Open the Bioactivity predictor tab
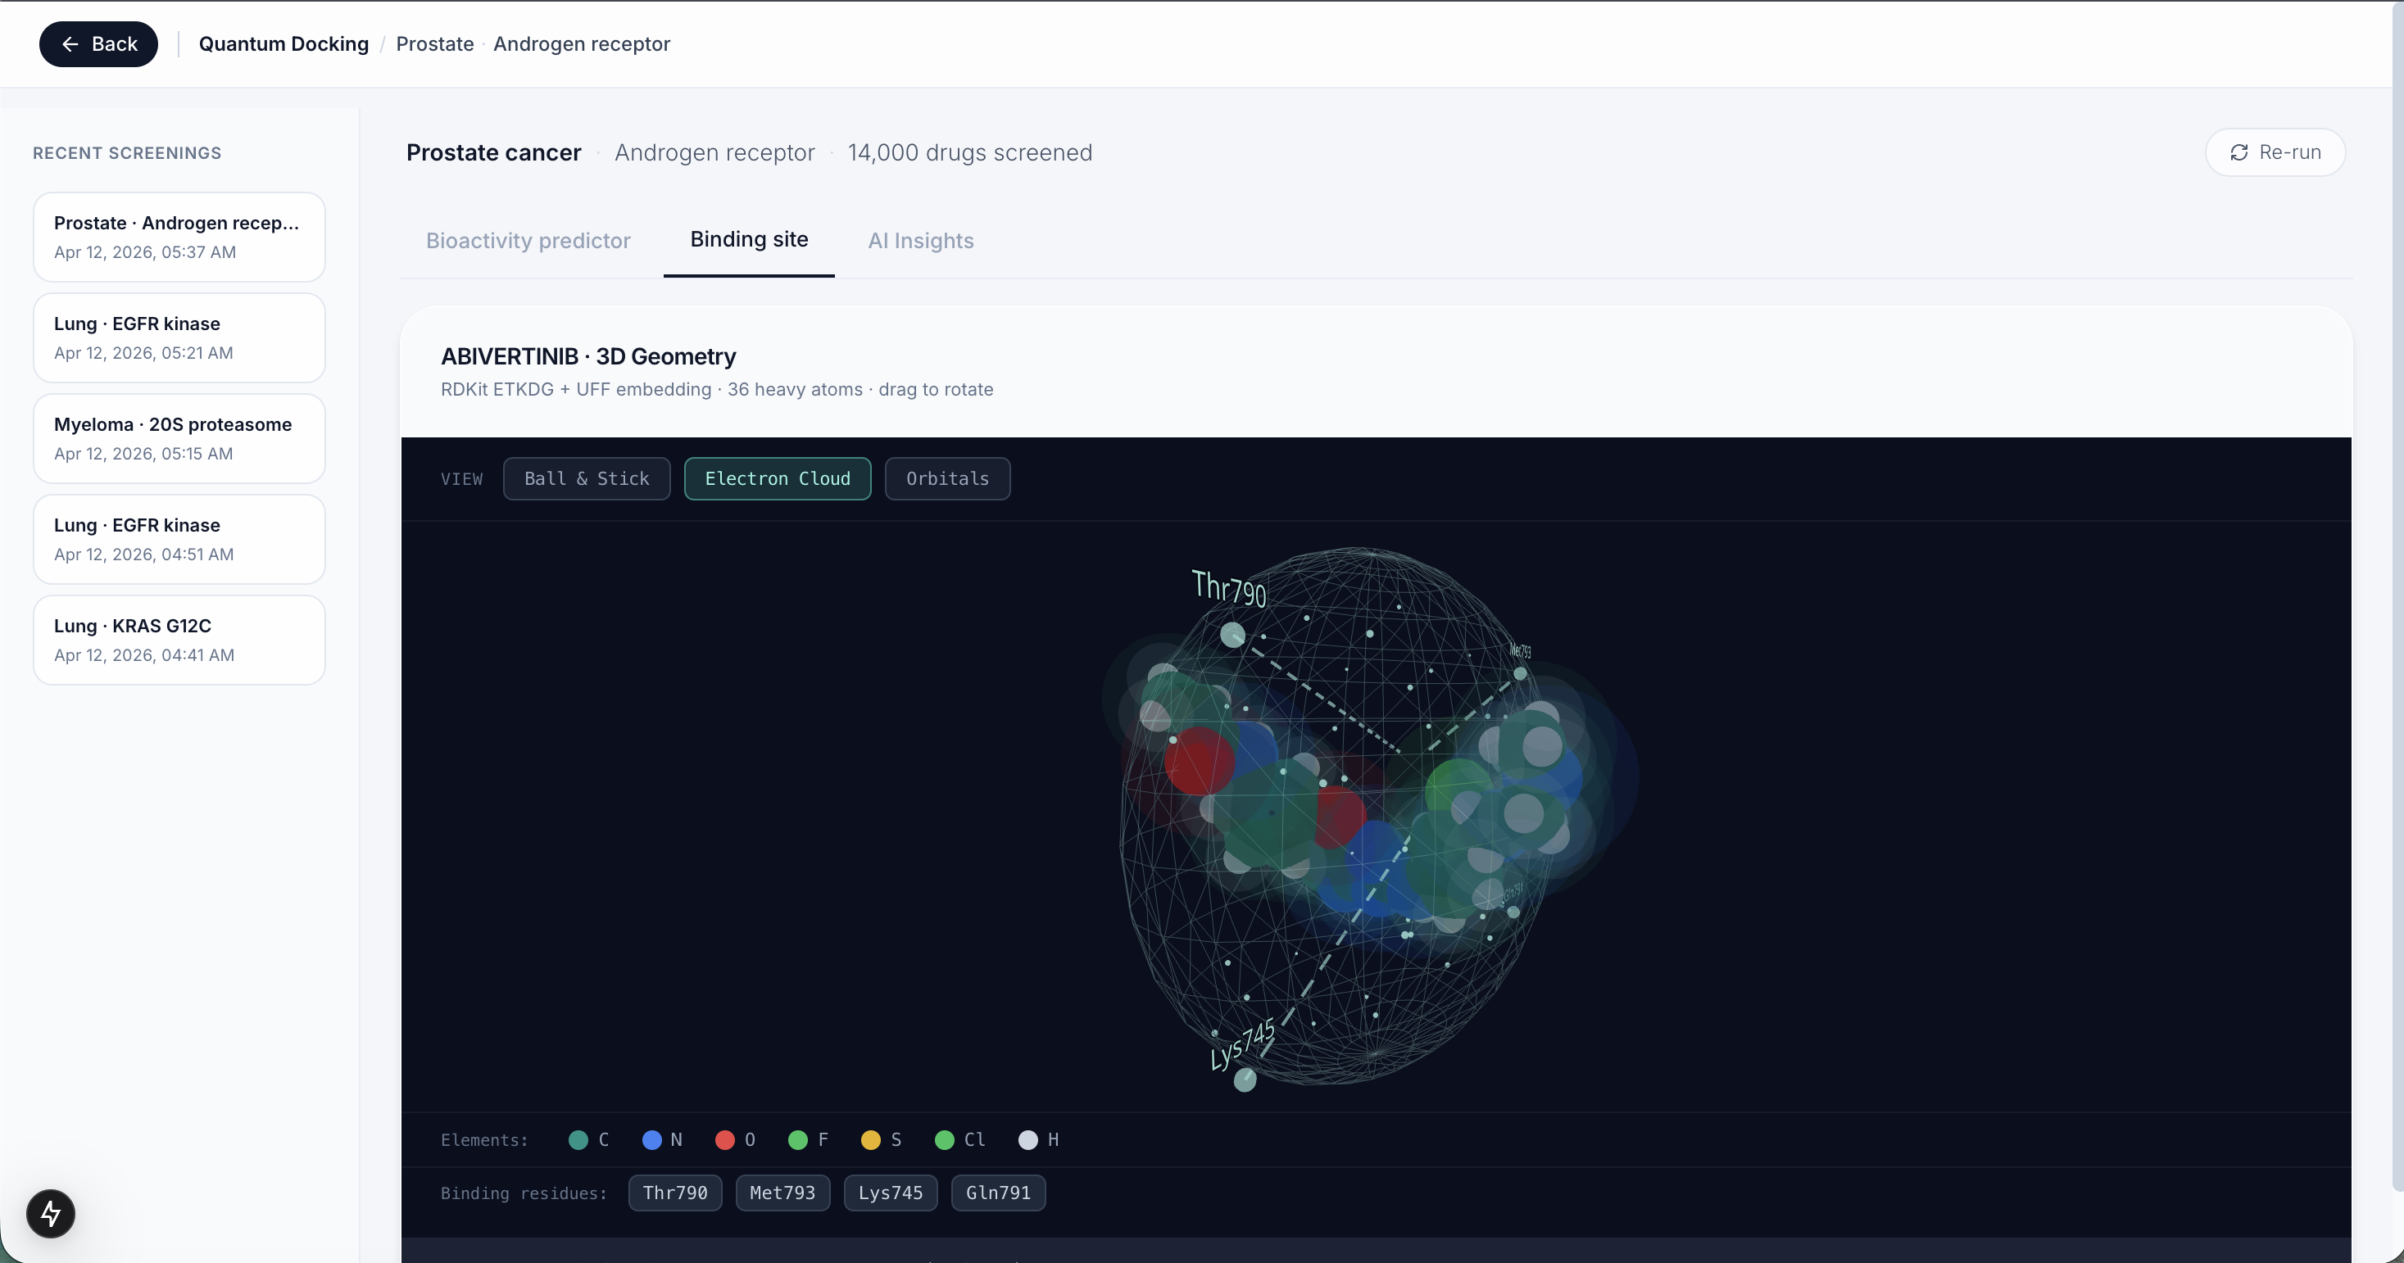 click(x=528, y=241)
